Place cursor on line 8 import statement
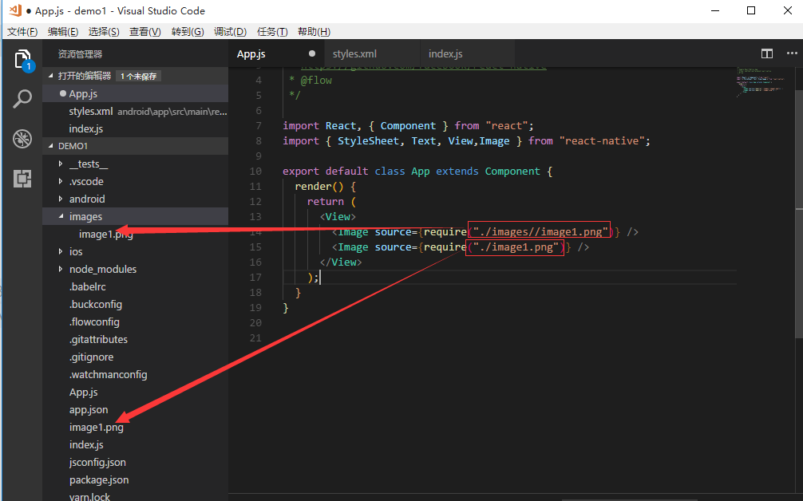Viewport: 803px width, 501px height. [x=466, y=140]
